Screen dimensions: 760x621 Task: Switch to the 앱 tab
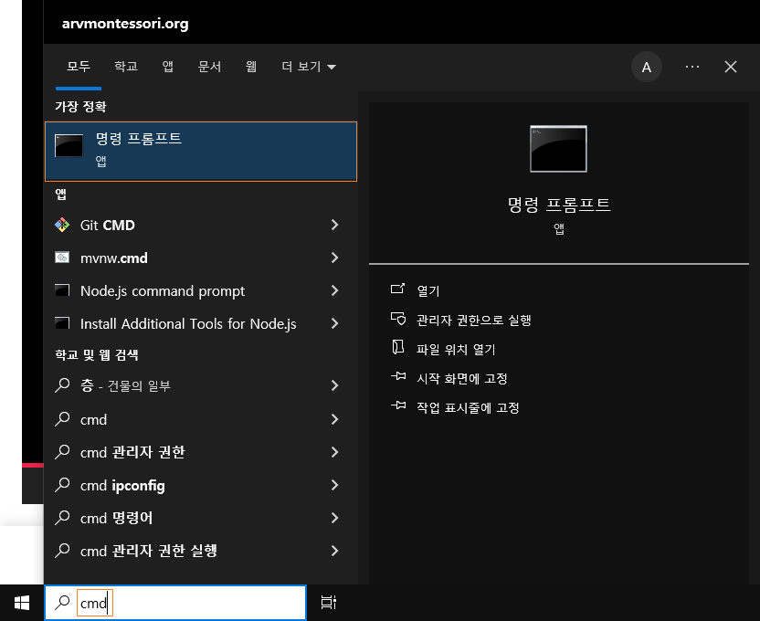click(168, 67)
